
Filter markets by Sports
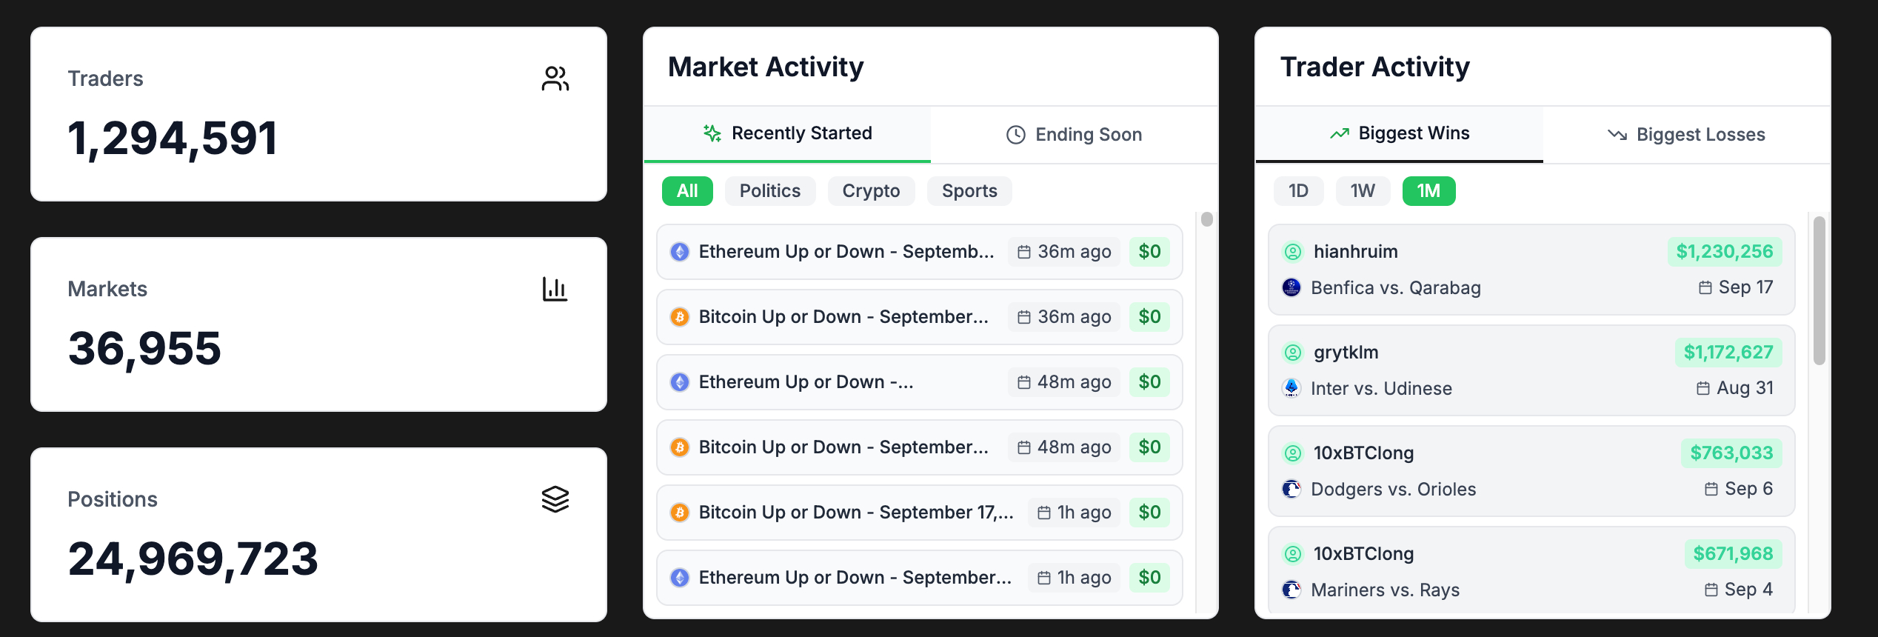pyautogui.click(x=969, y=191)
